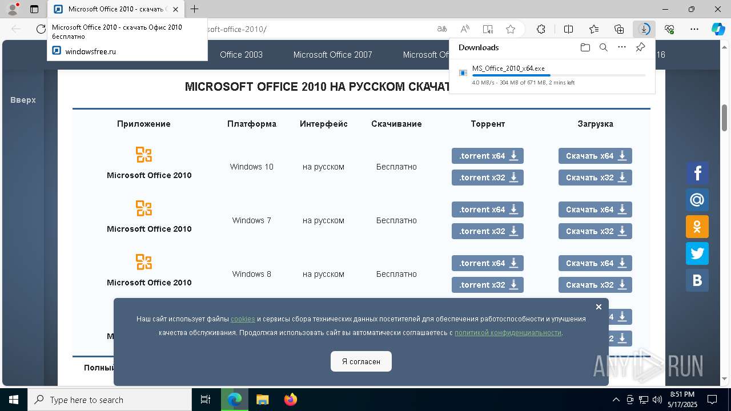Viewport: 731px width, 411px height.
Task: Click the download progress bar
Action: tap(559, 75)
